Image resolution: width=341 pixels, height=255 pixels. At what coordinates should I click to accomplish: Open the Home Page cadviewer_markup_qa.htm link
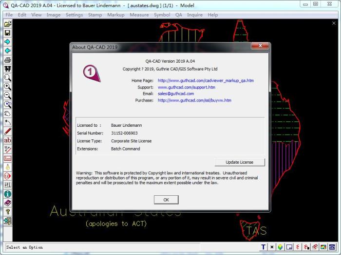tap(206, 81)
